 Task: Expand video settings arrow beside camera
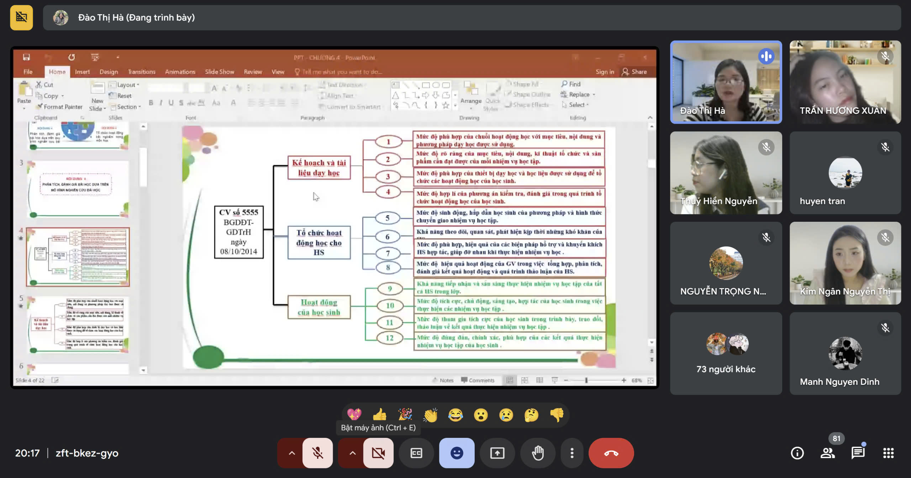(352, 453)
